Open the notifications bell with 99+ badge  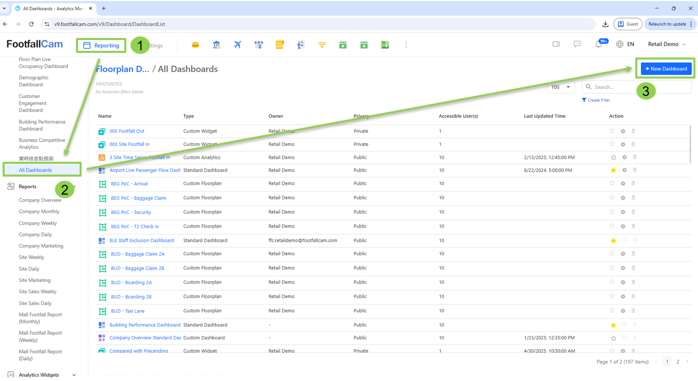(598, 45)
